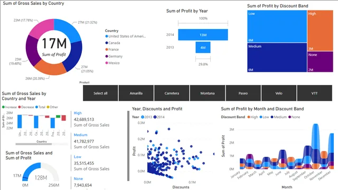338x190 pixels.
Task: Click the None card value 7,943,654
Action: 83,185
